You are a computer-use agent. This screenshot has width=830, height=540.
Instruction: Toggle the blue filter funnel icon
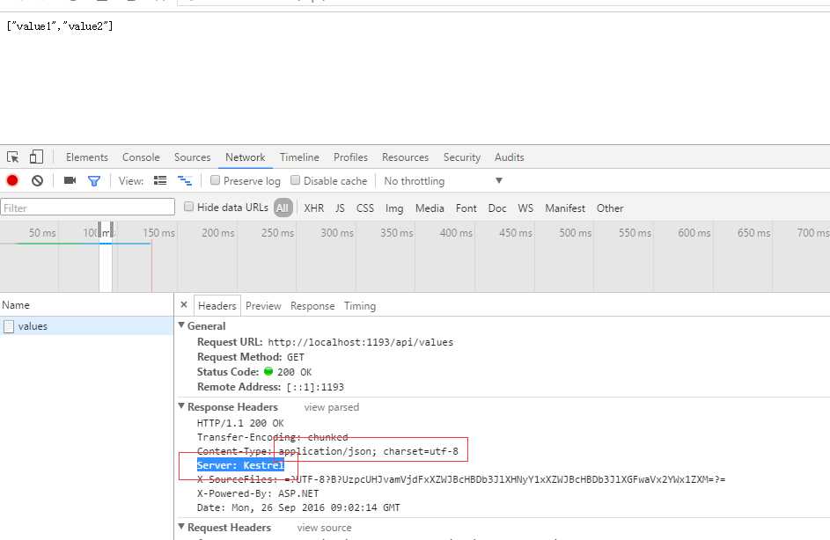[94, 181]
